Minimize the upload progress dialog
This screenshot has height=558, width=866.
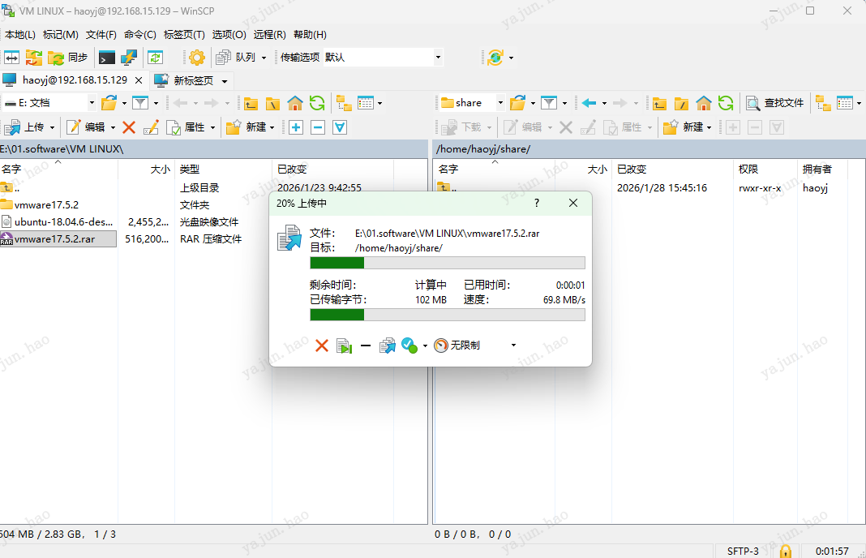pos(366,346)
